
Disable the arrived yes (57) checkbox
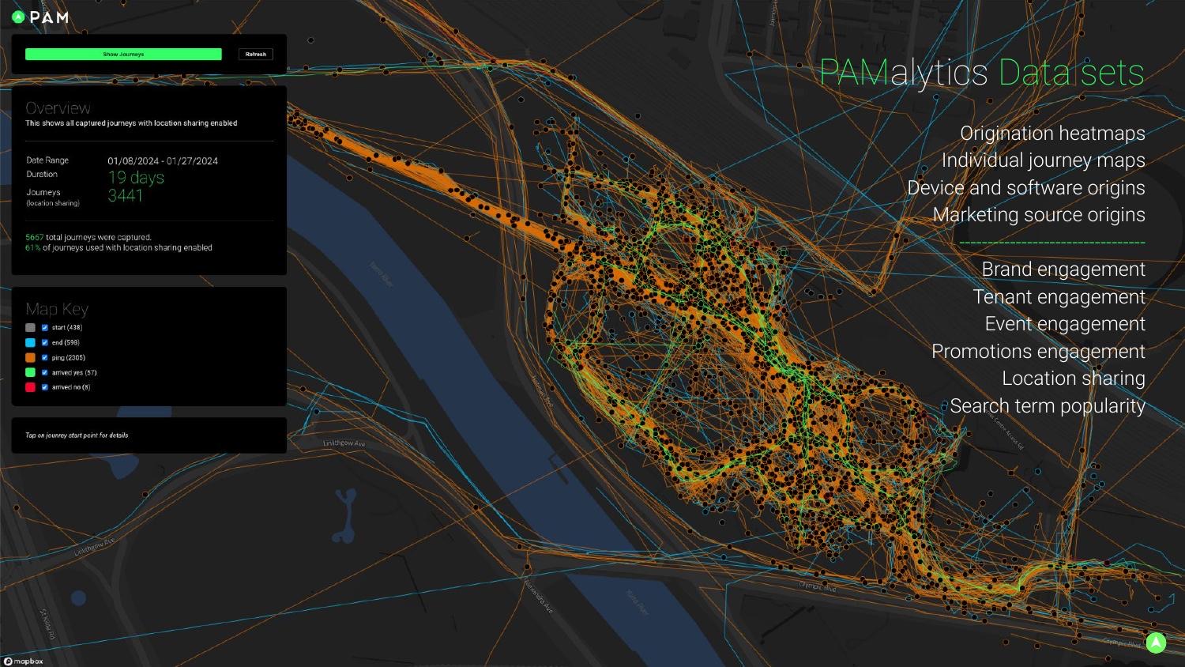pos(45,373)
